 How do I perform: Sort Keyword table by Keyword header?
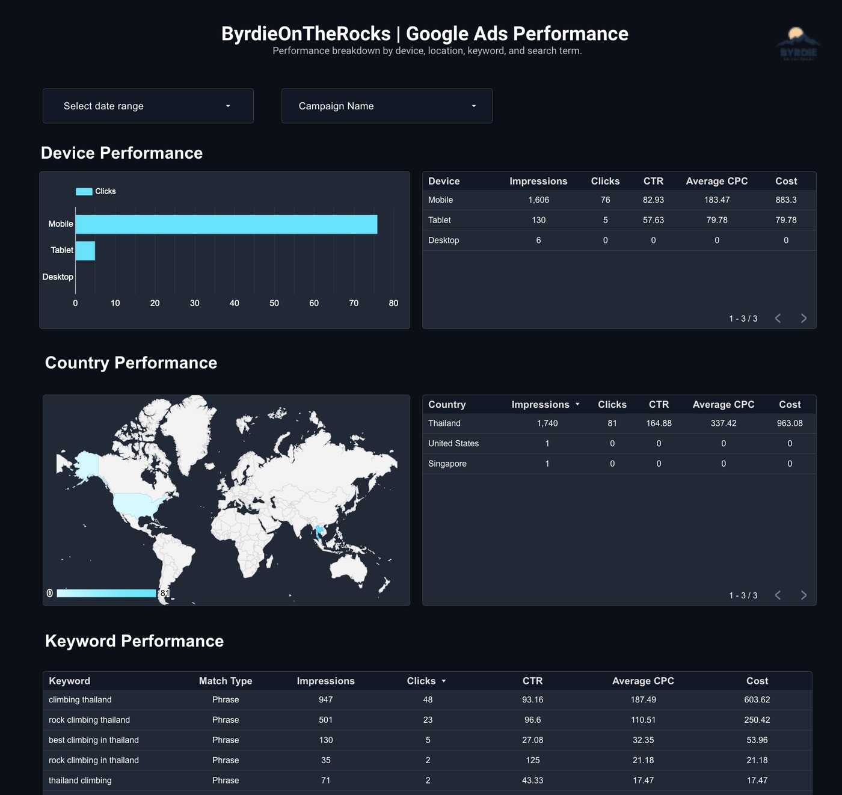69,681
